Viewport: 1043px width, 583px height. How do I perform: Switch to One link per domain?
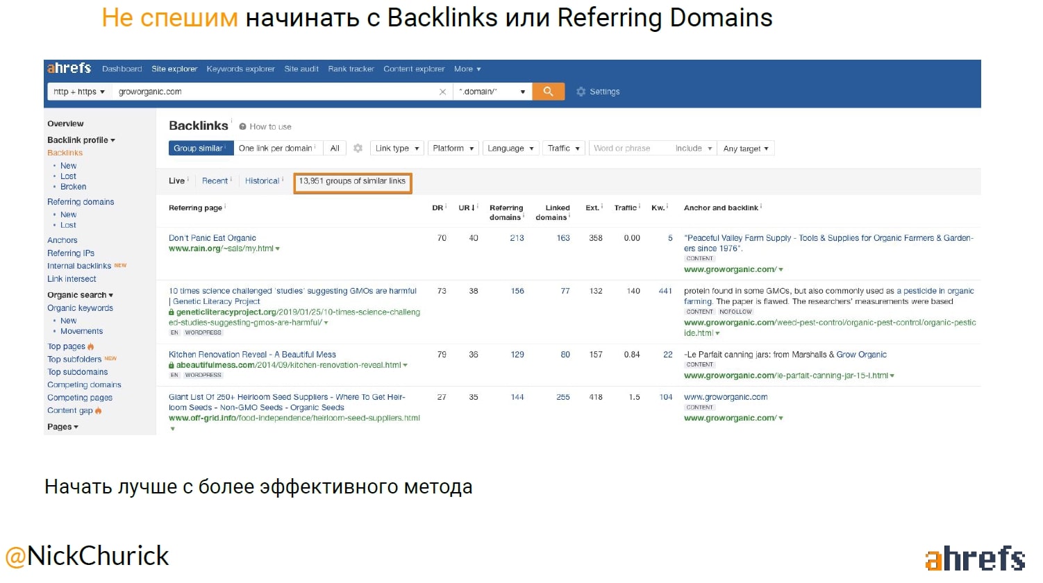276,149
